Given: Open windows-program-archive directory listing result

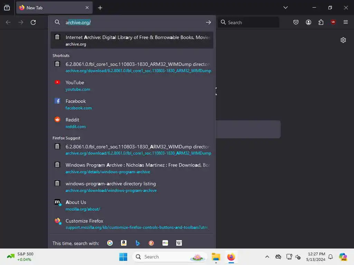Looking at the screenshot, I should pyautogui.click(x=132, y=187).
